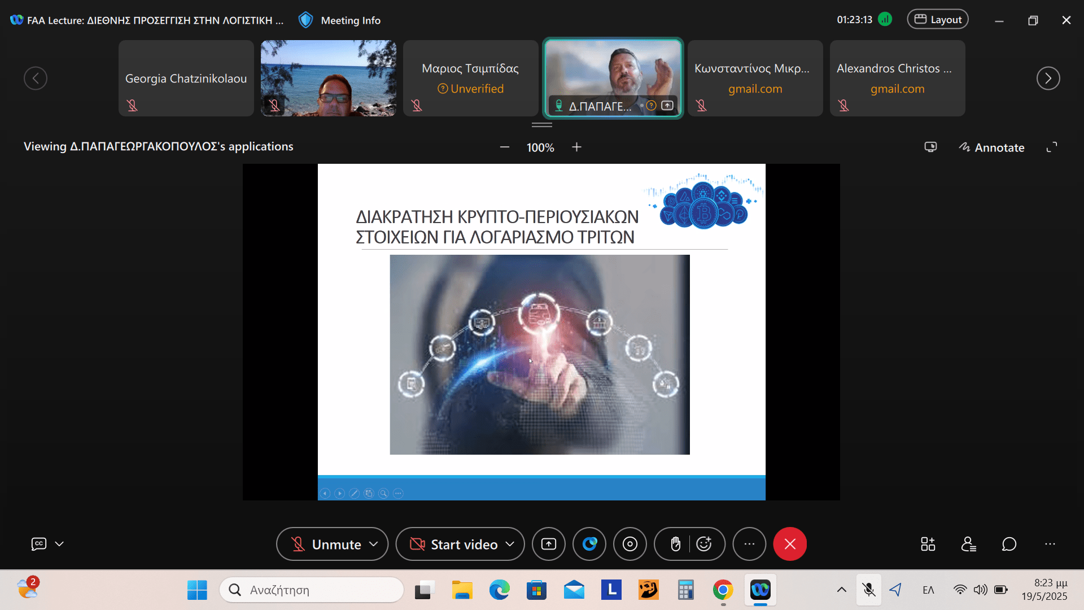Open the Participants panel icon
Image resolution: width=1084 pixels, height=610 pixels.
pos(968,544)
